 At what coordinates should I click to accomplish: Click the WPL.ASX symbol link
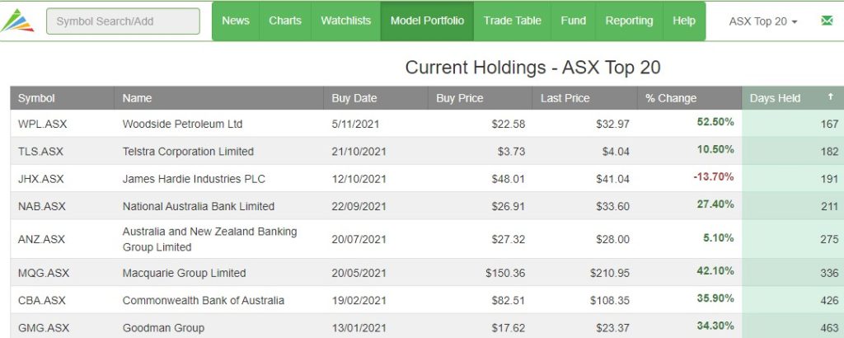tap(43, 124)
